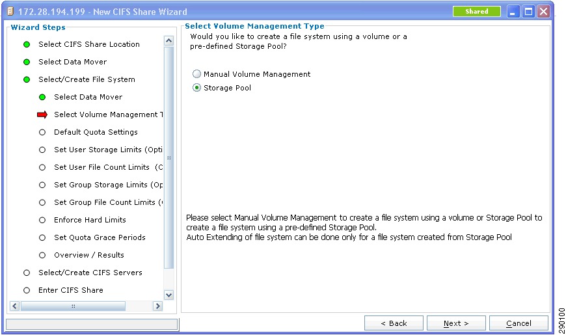Go to the Select/Create CIFS Servers step
Screen dimensions: 566x335
point(90,273)
